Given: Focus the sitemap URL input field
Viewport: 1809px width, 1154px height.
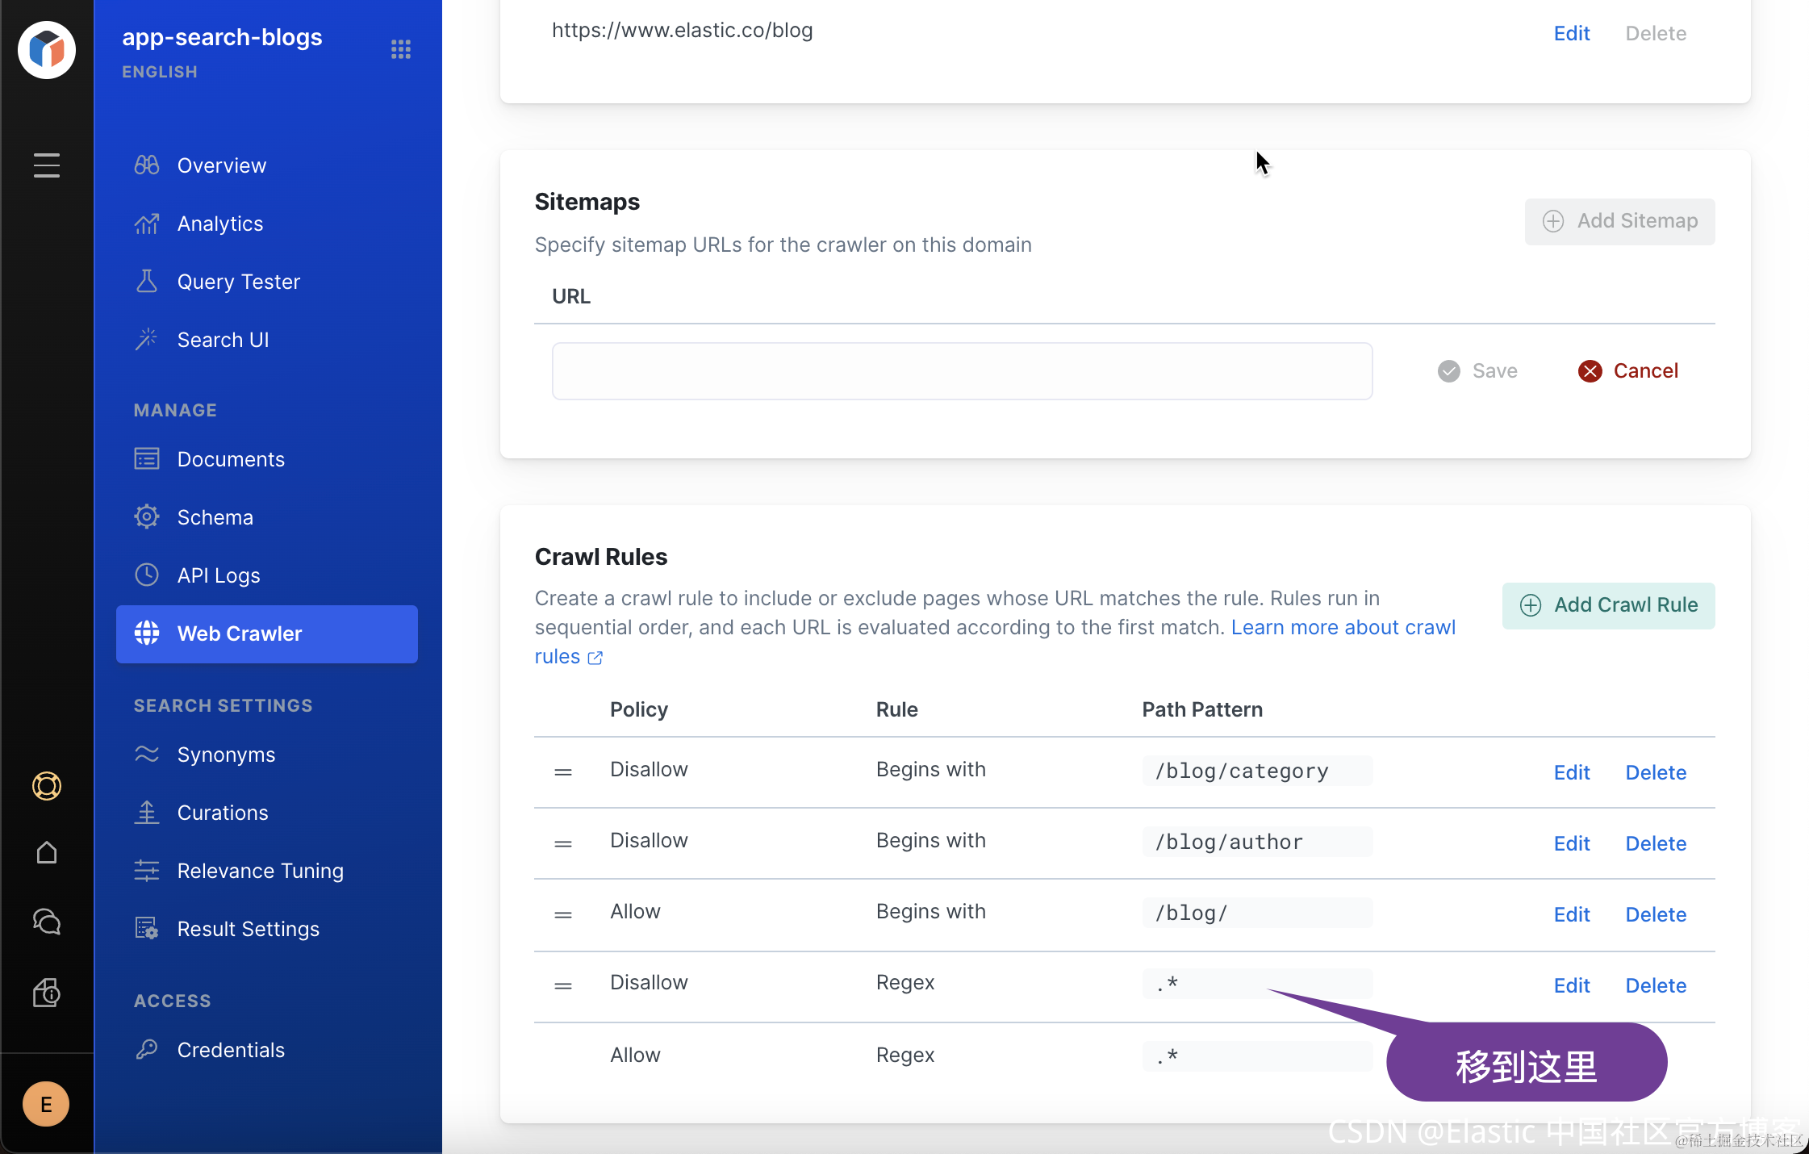Looking at the screenshot, I should [x=962, y=371].
